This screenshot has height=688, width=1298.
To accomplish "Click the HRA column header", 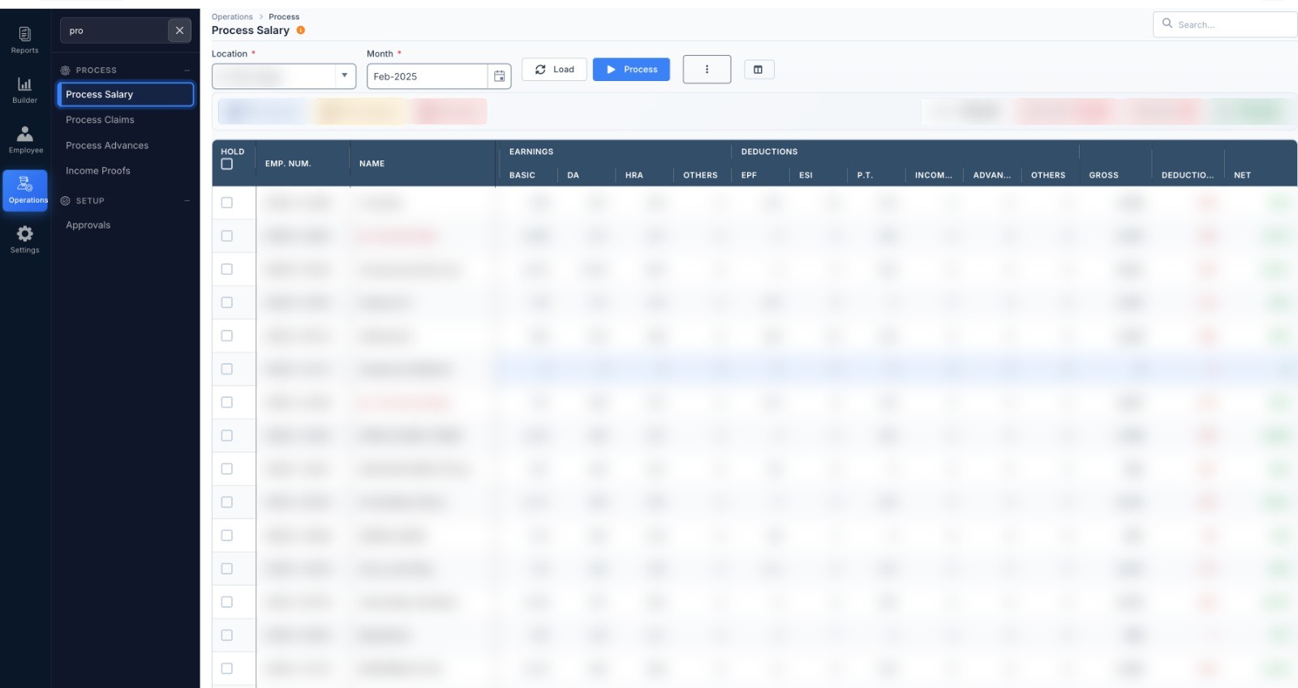I will click(x=634, y=175).
